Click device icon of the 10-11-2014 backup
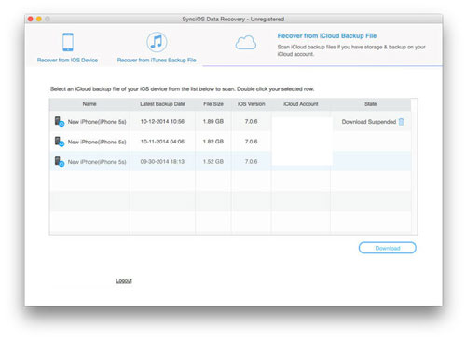Image resolution: width=466 pixels, height=340 pixels. [x=59, y=142]
